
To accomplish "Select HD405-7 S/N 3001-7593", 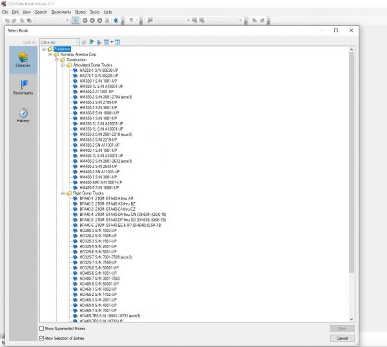I will (99, 279).
